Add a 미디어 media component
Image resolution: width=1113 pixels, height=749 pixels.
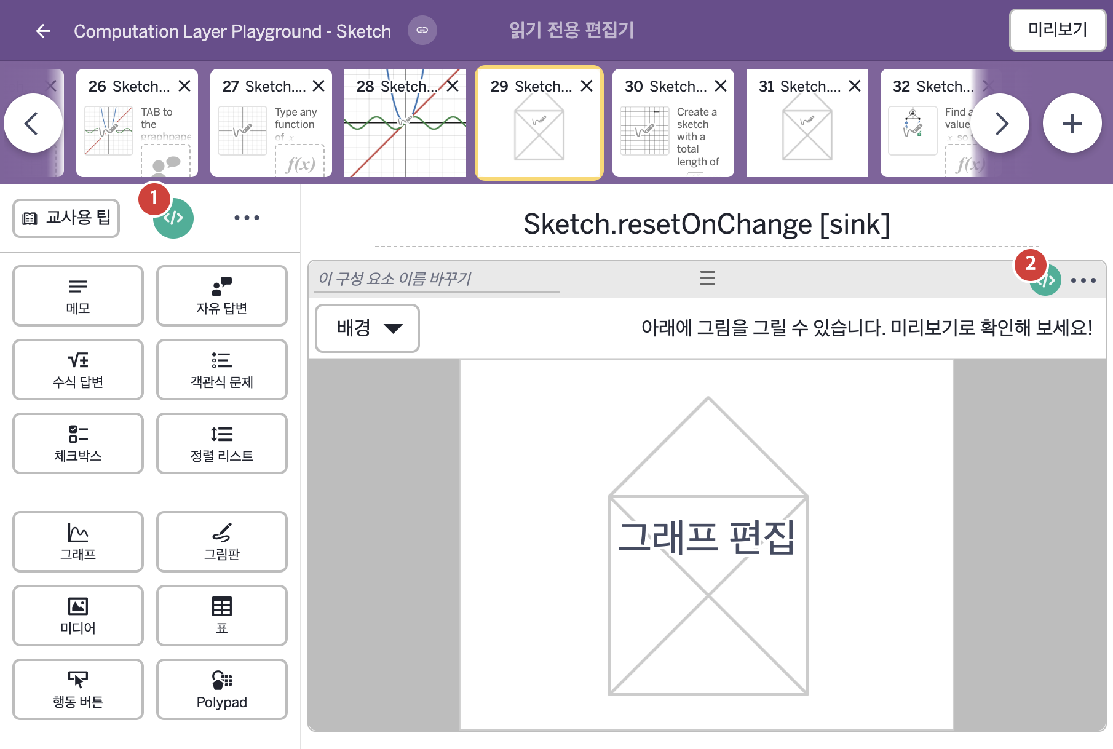(78, 616)
